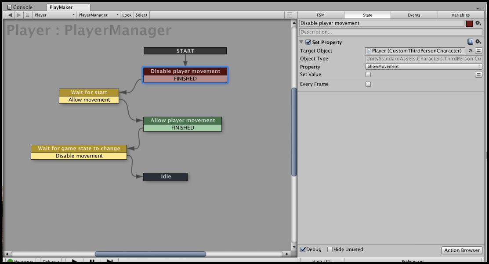Viewport: 489px width, 264px height.
Task: Click the scroll left arrow of graph
Action: 7,254
